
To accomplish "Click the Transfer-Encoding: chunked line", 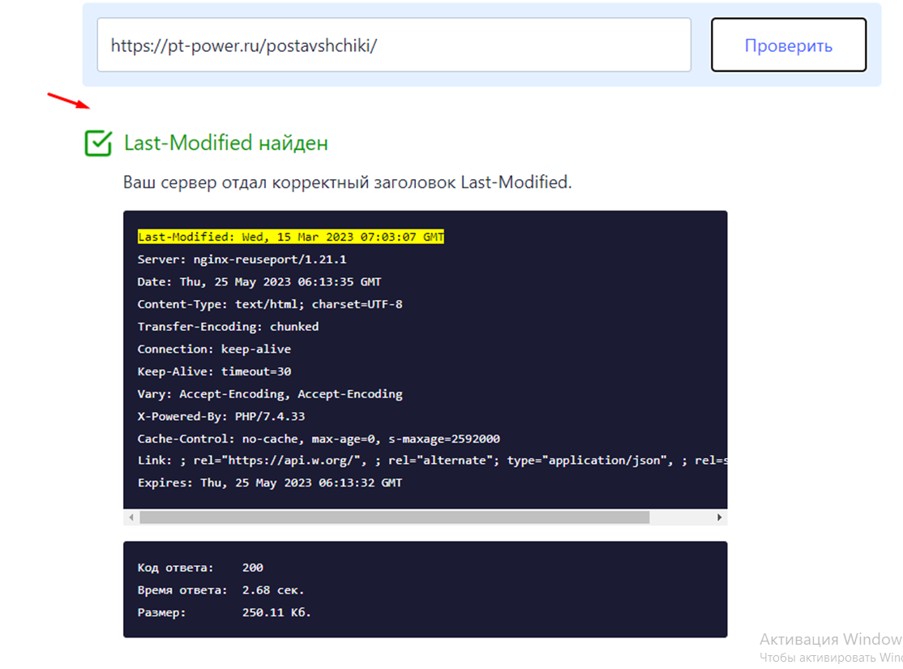I will click(228, 327).
